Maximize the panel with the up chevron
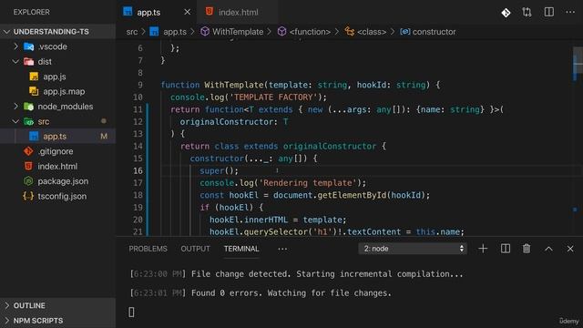 pyautogui.click(x=548, y=249)
